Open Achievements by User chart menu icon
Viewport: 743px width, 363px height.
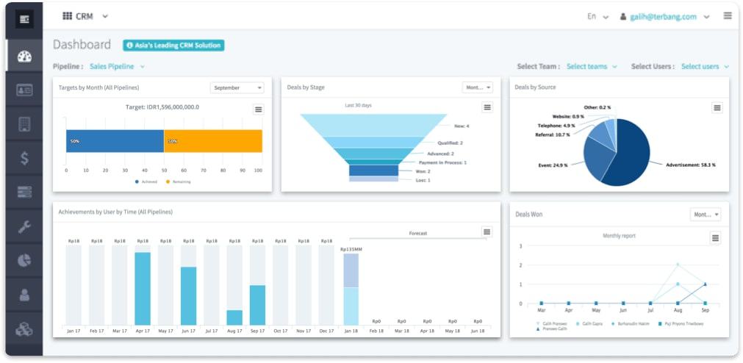point(487,231)
